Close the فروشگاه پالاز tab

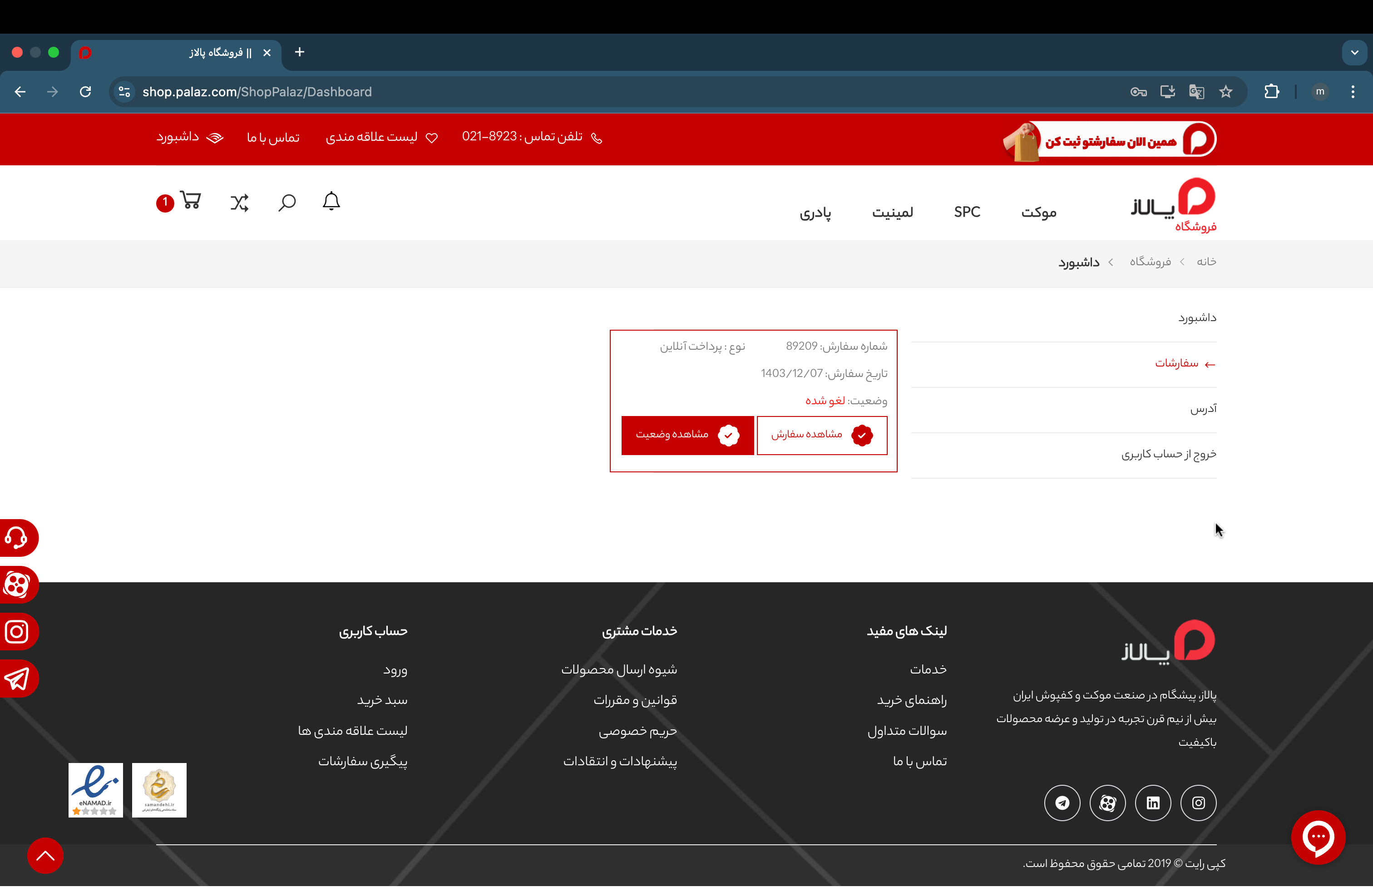pyautogui.click(x=267, y=53)
